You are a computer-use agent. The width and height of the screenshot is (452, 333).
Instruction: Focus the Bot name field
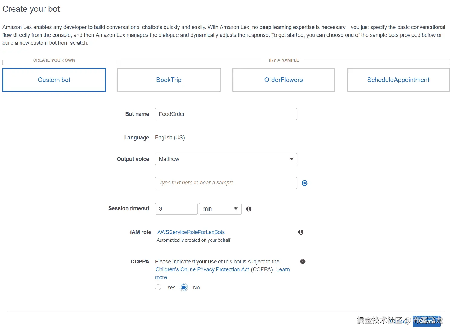[x=226, y=114]
